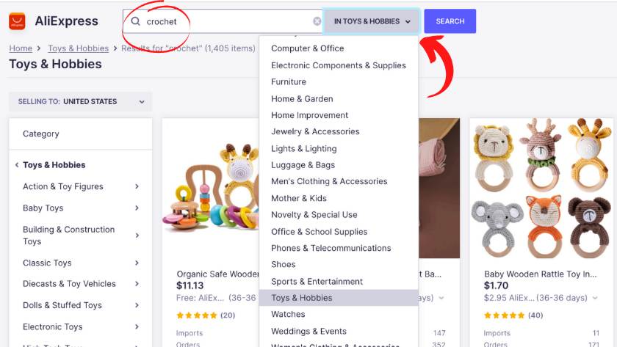The height and width of the screenshot is (347, 617).
Task: Select Dolls & Stuffed Toys category
Action: tap(62, 305)
